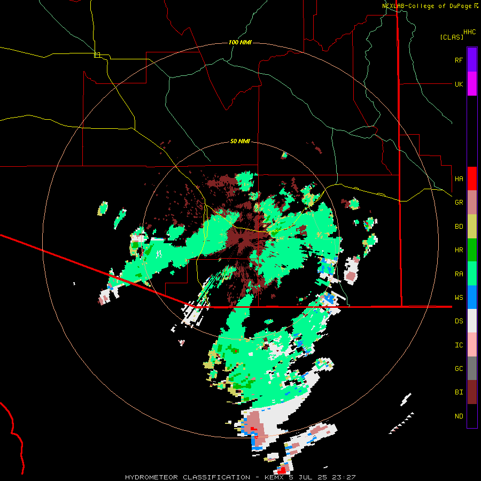This screenshot has height=481, width=481.
Task: Click the GR pink-brown legend swatch
Action: (472, 203)
